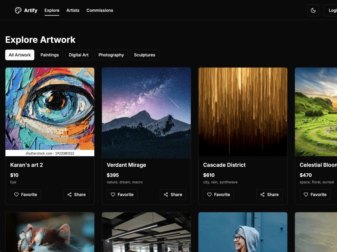Open the cat with butterfly image
337x252 pixels.
(x=50, y=232)
